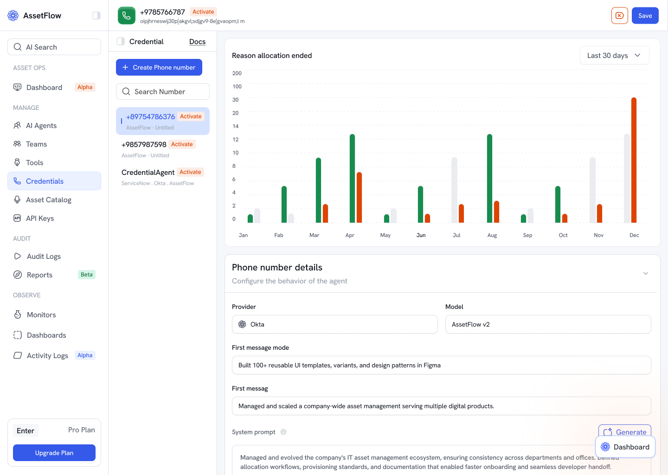Click the AssetFlow logo icon
This screenshot has height=475, width=668.
point(13,15)
